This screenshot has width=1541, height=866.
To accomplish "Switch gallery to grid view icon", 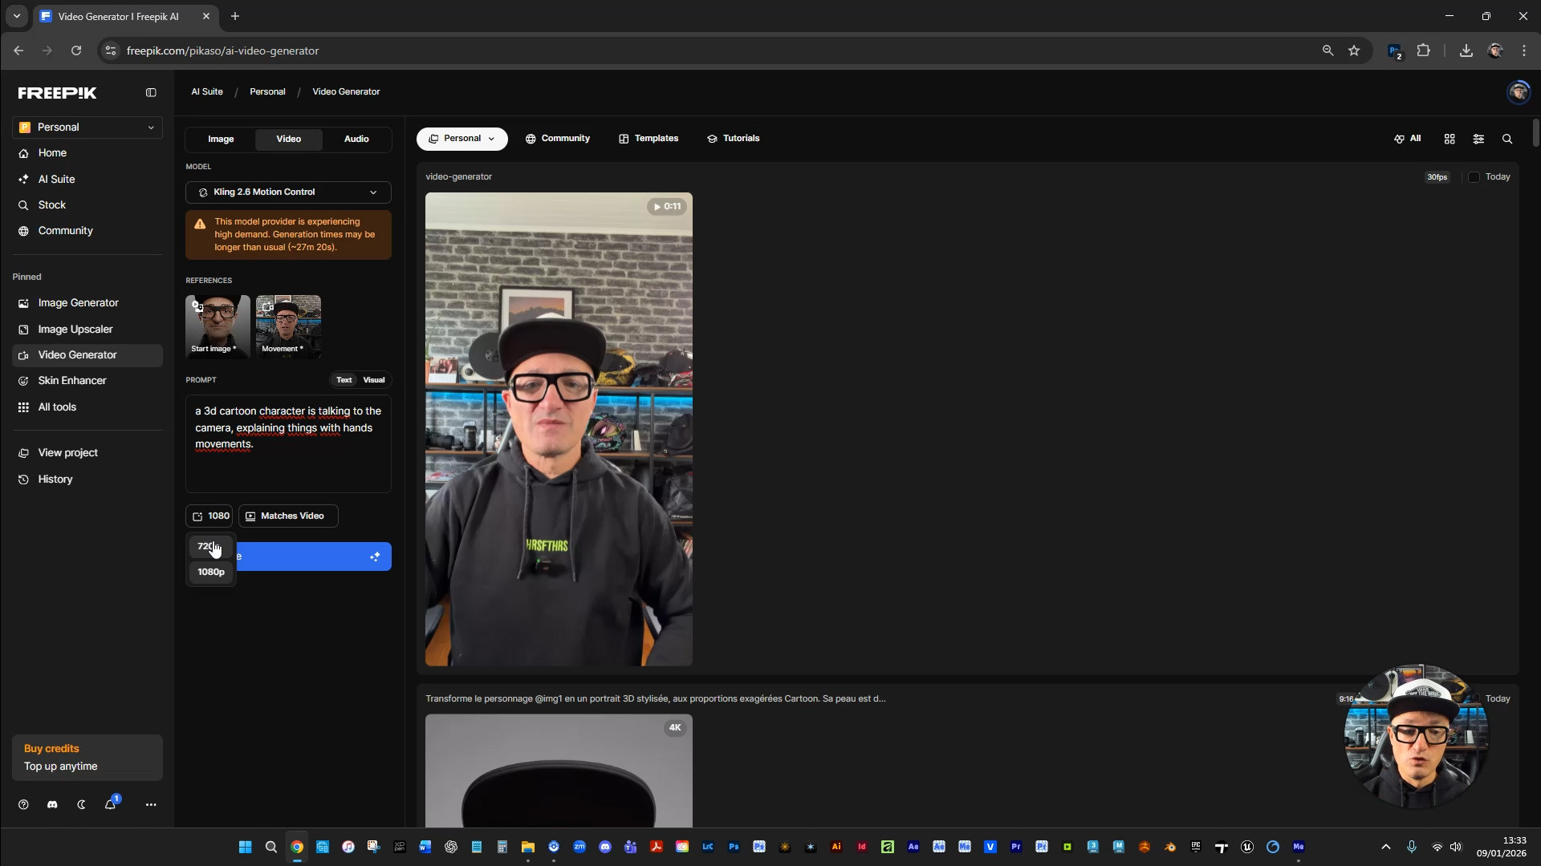I will pos(1450,139).
